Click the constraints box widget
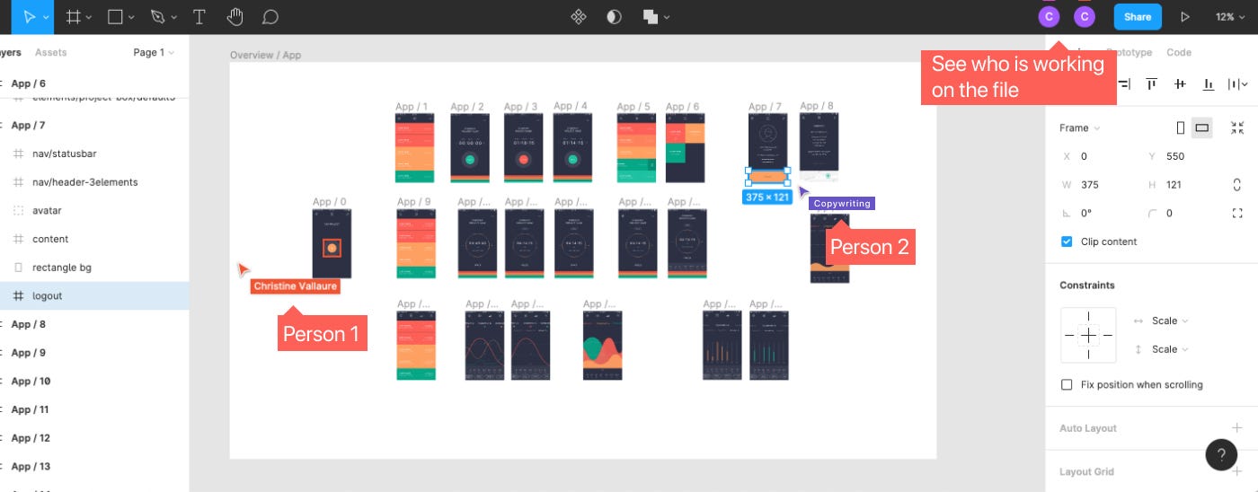The width and height of the screenshot is (1258, 492). point(1088,335)
